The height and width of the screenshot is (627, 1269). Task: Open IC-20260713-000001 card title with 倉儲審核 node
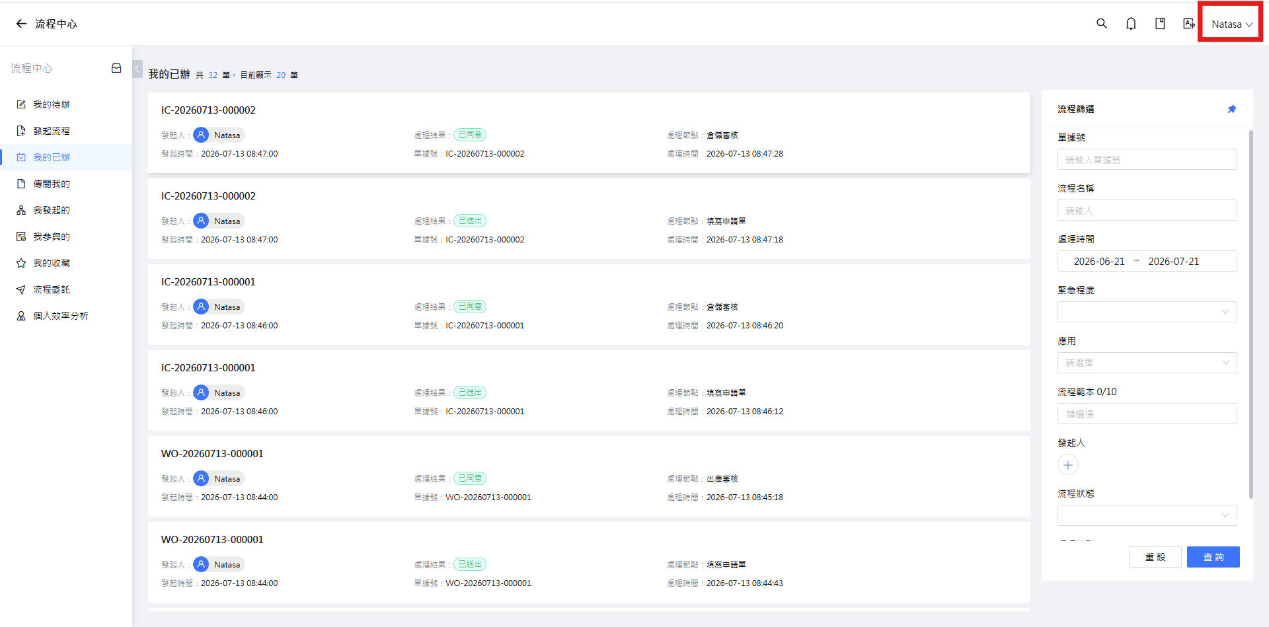(x=208, y=282)
